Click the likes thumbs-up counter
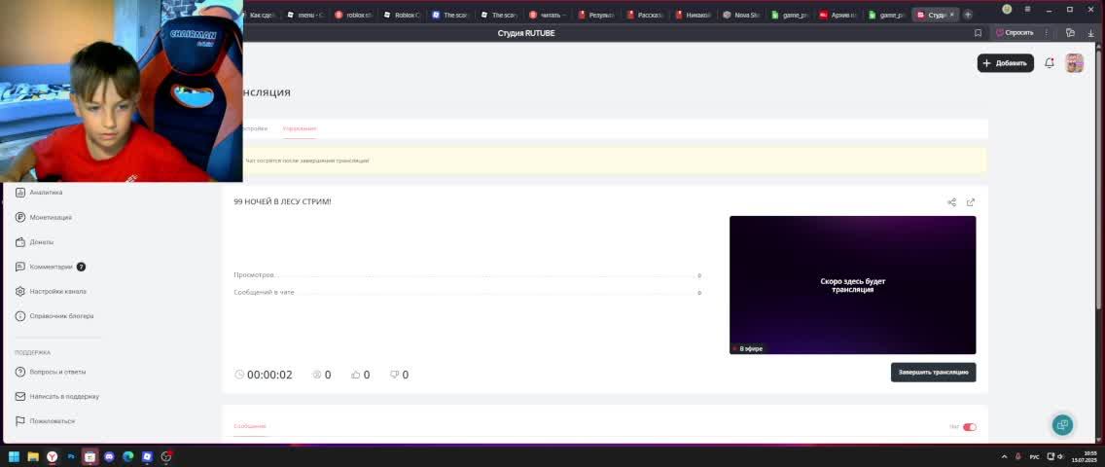 pos(360,375)
